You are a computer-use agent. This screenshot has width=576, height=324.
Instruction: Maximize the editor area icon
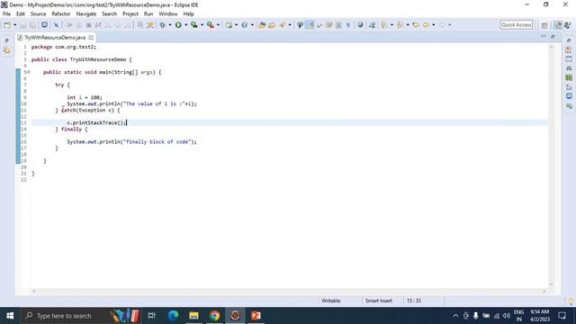pyautogui.click(x=553, y=36)
